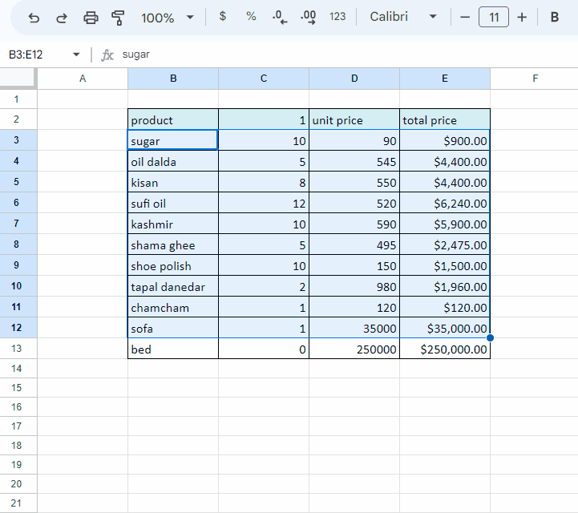
Task: Click the $250,000.00 total cell
Action: point(445,349)
